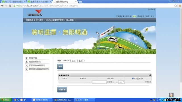Sort by the 勾選 column header

pos(64,79)
